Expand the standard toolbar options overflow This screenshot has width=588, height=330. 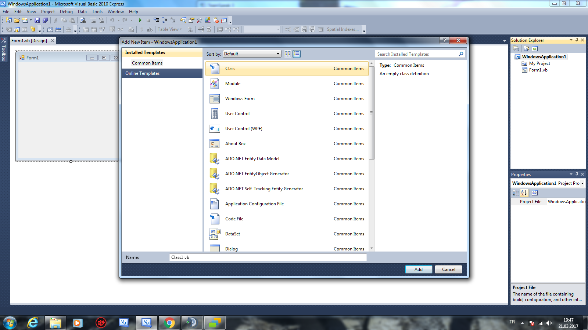[x=230, y=21]
